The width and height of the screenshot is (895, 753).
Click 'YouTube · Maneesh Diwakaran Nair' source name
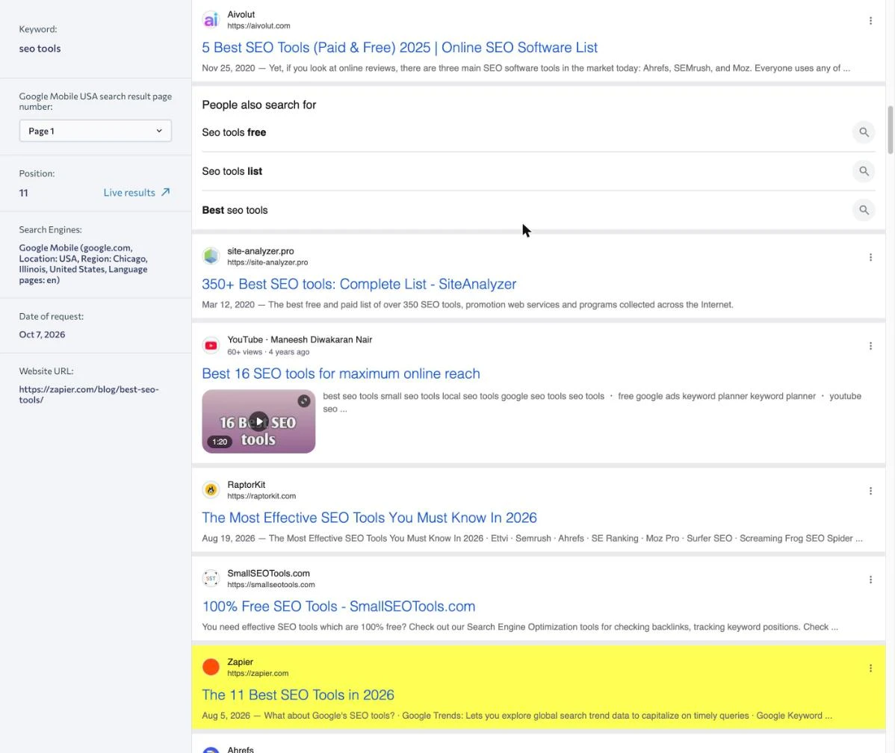300,340
